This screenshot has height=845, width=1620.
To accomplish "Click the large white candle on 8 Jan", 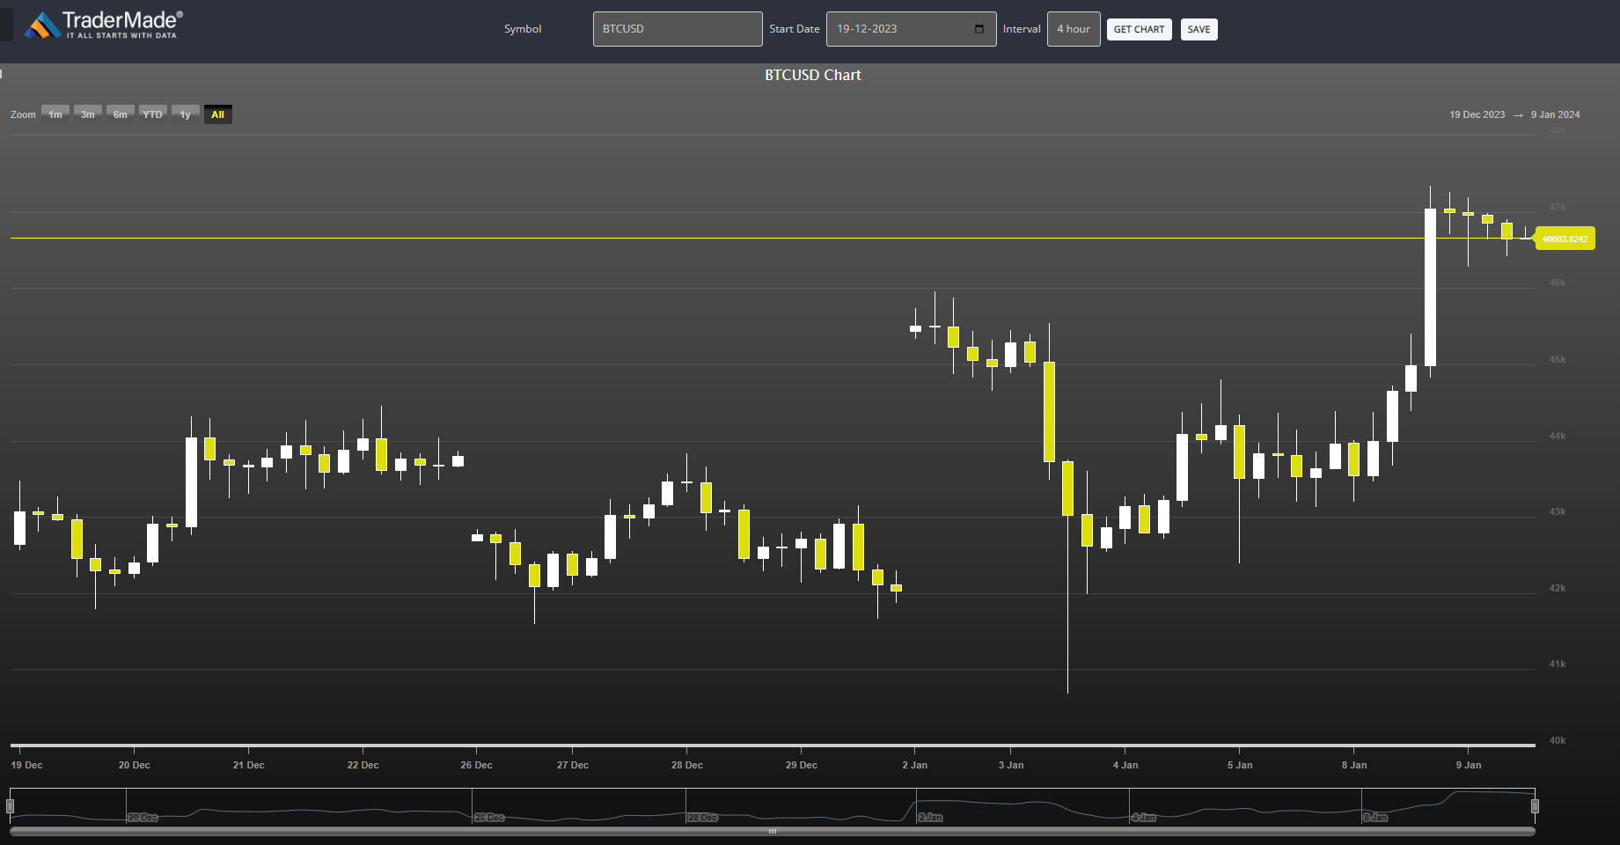I will click(x=1430, y=287).
